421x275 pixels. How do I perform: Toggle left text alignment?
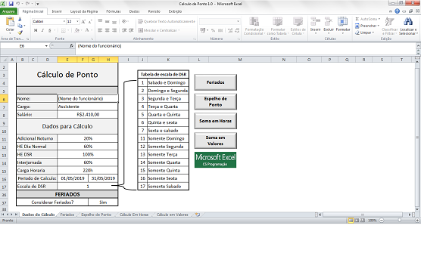pyautogui.click(x=100, y=30)
